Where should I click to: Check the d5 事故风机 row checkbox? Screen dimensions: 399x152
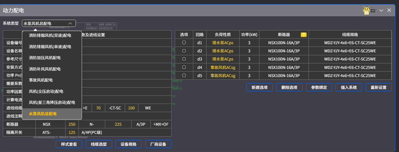point(184,75)
